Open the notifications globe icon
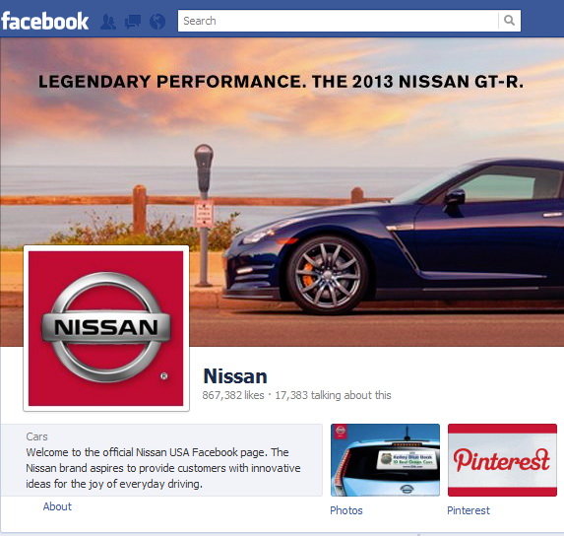564x536 pixels. click(157, 22)
